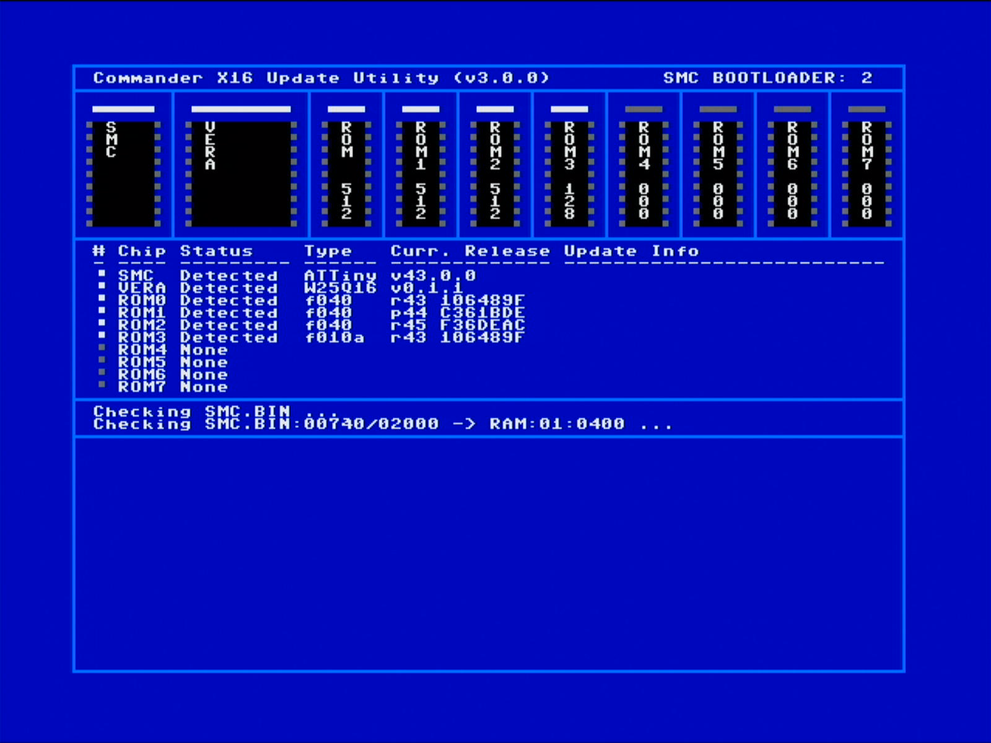991x743 pixels.
Task: Click the ATTiny type value
Action: point(340,276)
